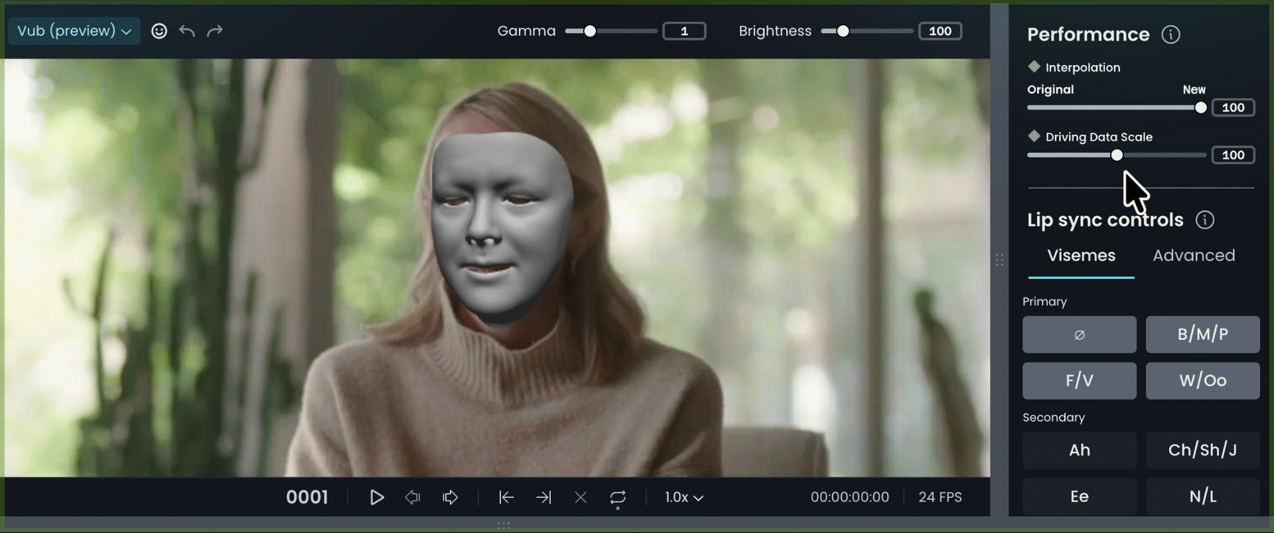This screenshot has height=533, width=1274.
Task: Undo the last action
Action: pos(187,31)
